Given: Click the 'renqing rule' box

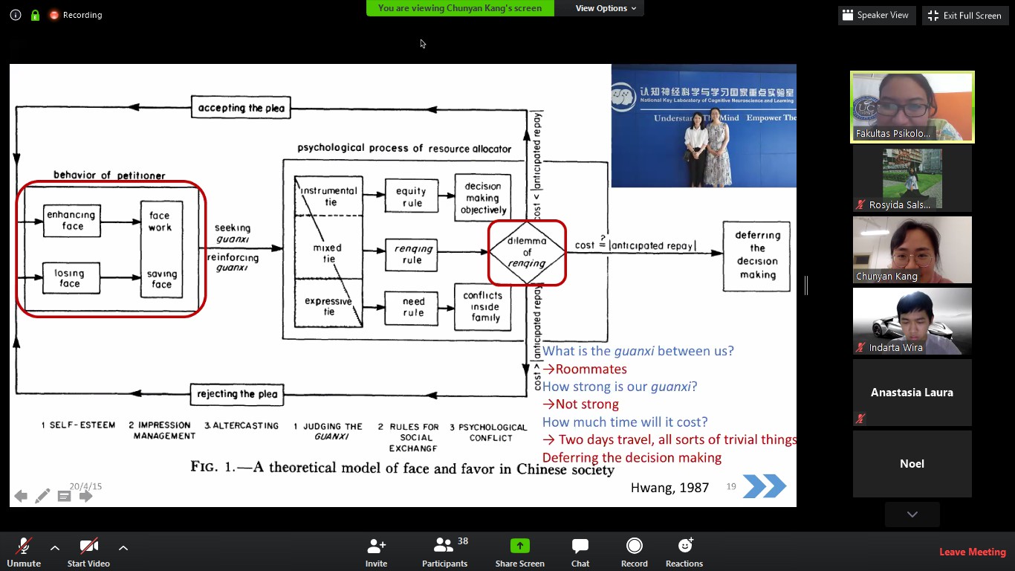Looking at the screenshot, I should point(411,254).
